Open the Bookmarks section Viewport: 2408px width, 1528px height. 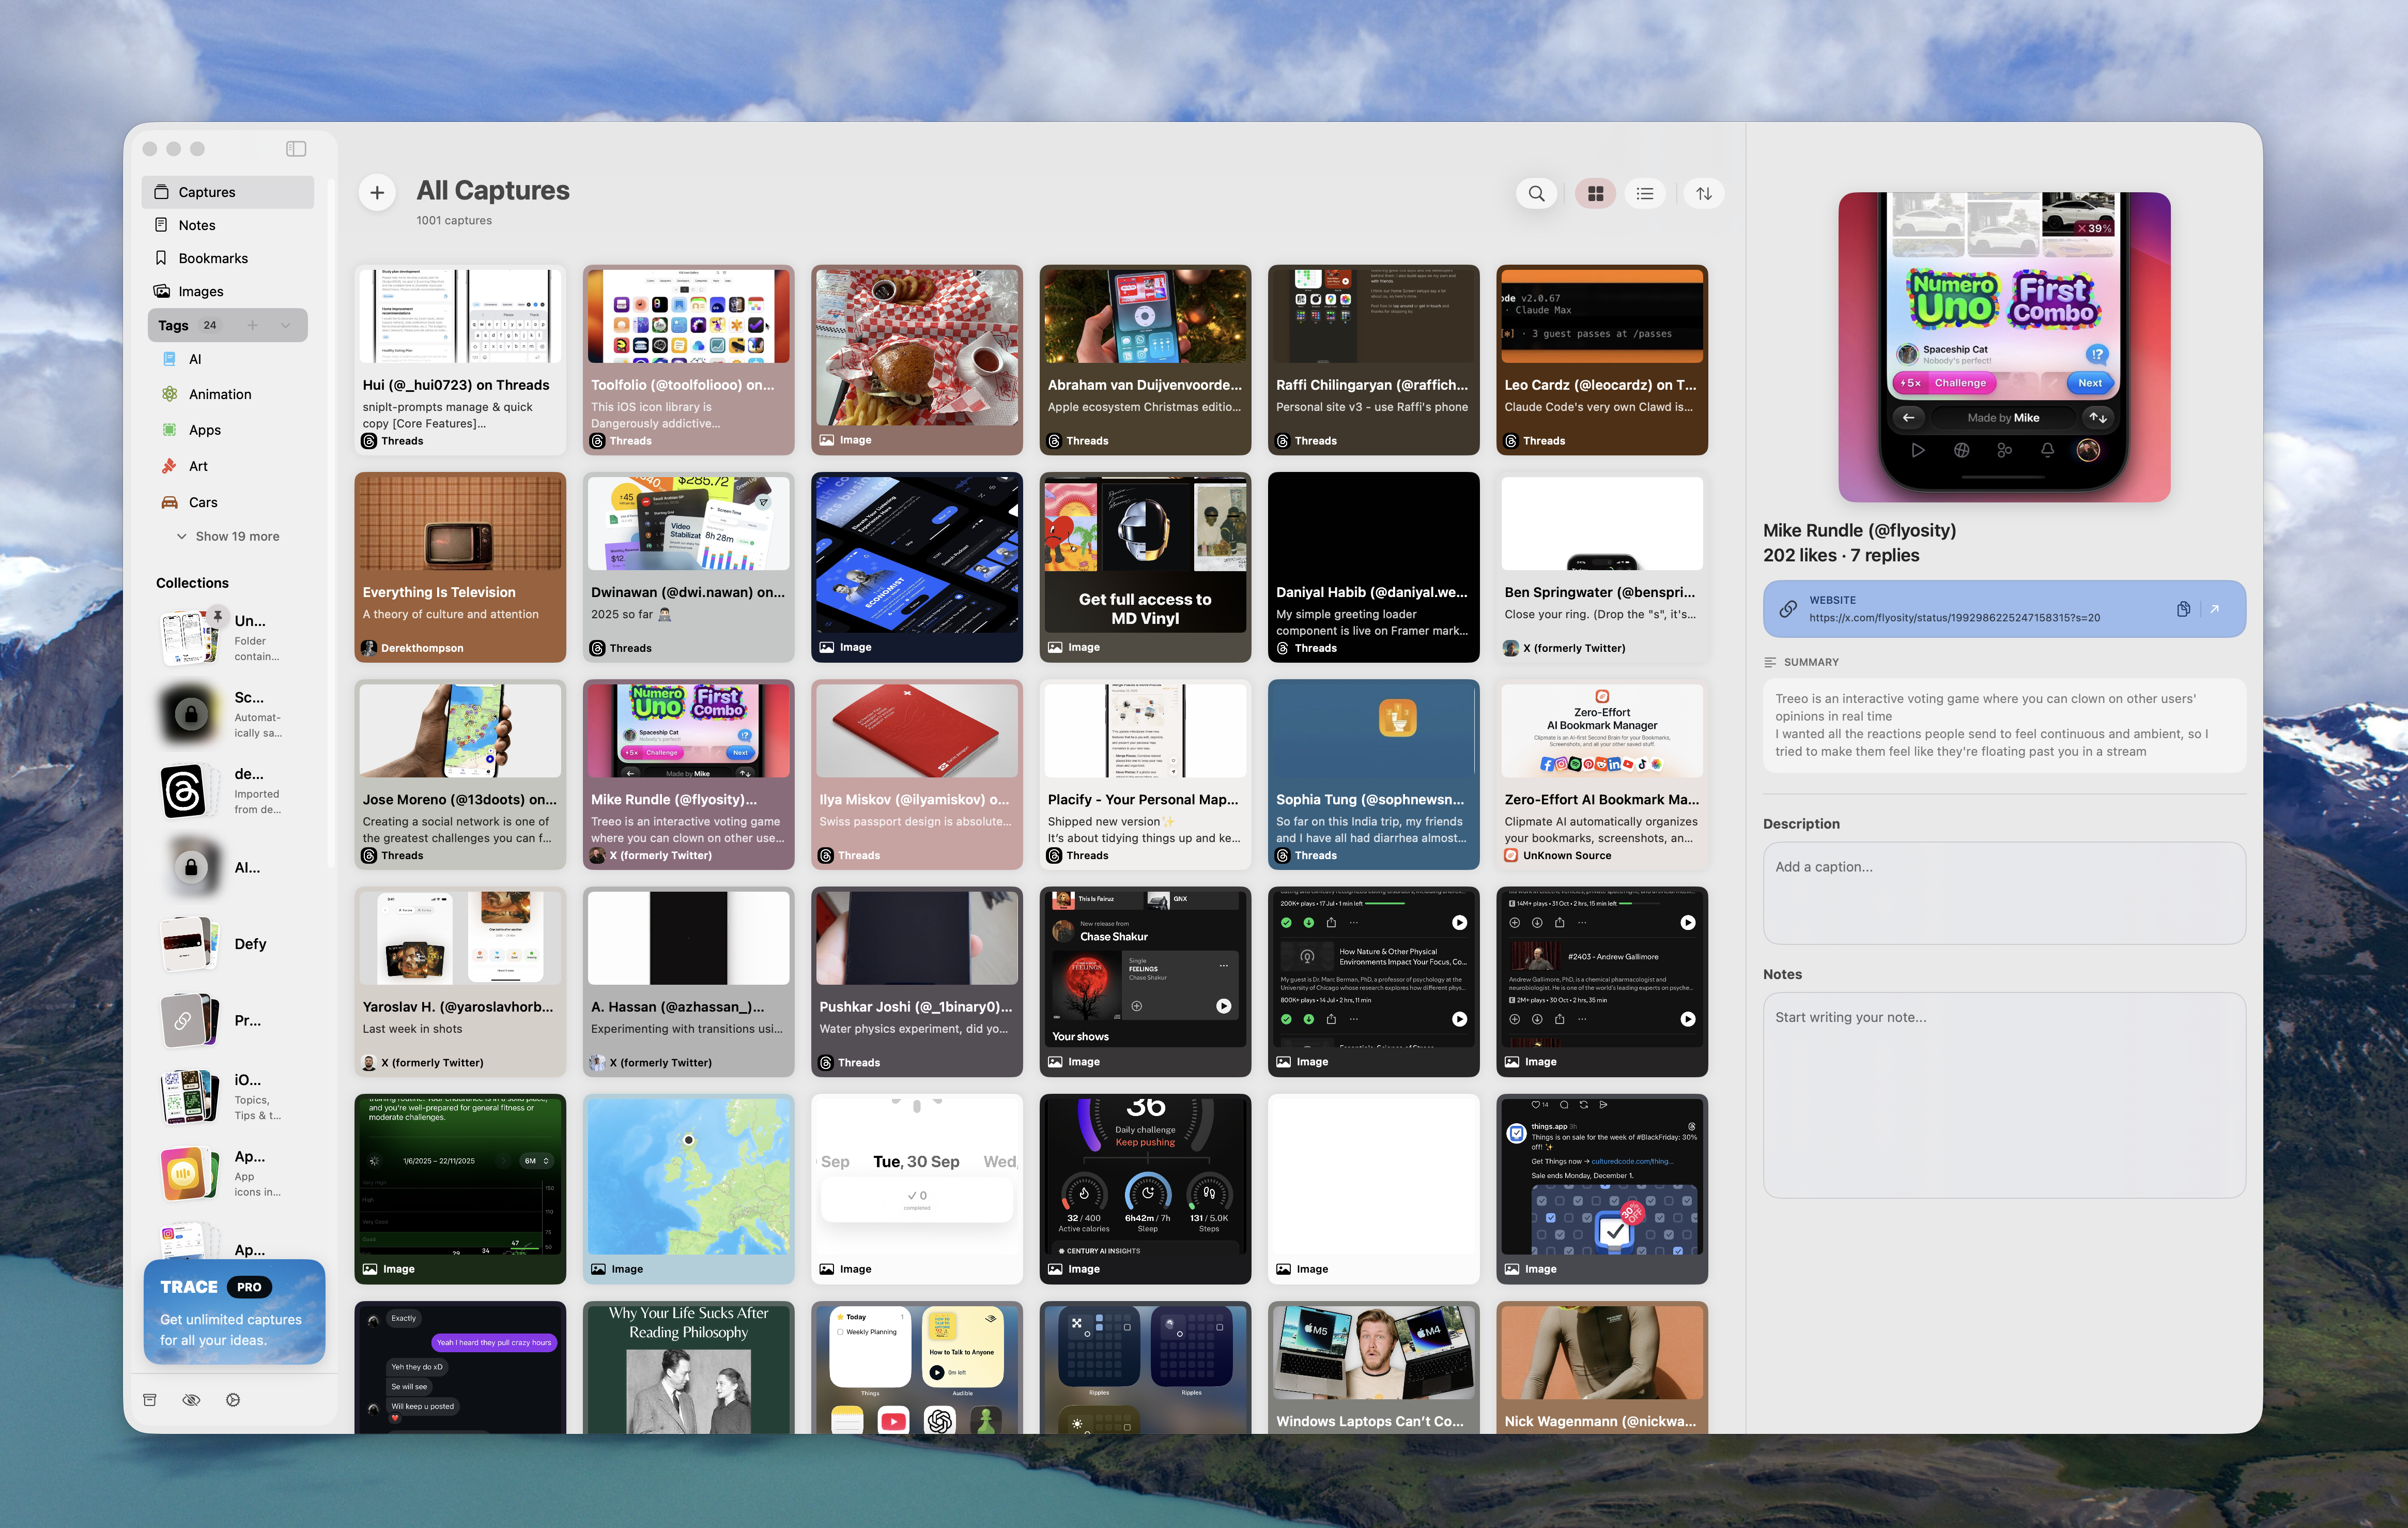pyautogui.click(x=212, y=257)
